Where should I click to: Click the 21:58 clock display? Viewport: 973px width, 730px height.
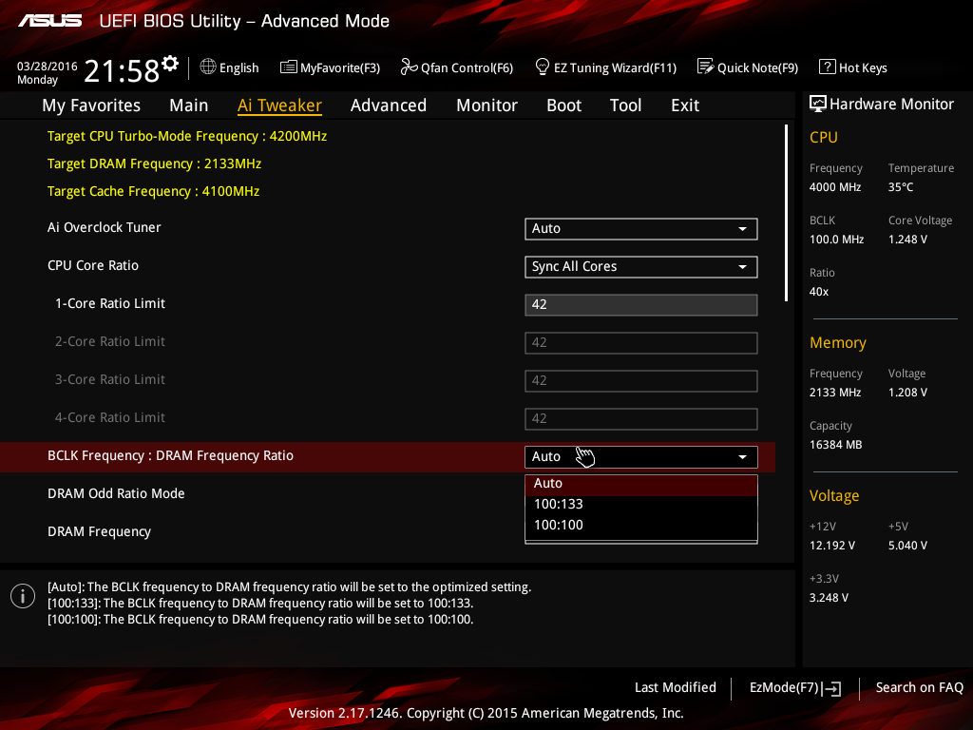click(122, 70)
